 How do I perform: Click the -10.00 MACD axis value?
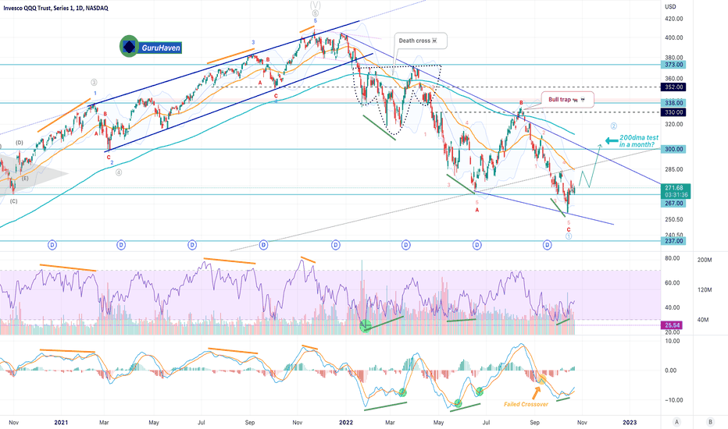coord(673,400)
